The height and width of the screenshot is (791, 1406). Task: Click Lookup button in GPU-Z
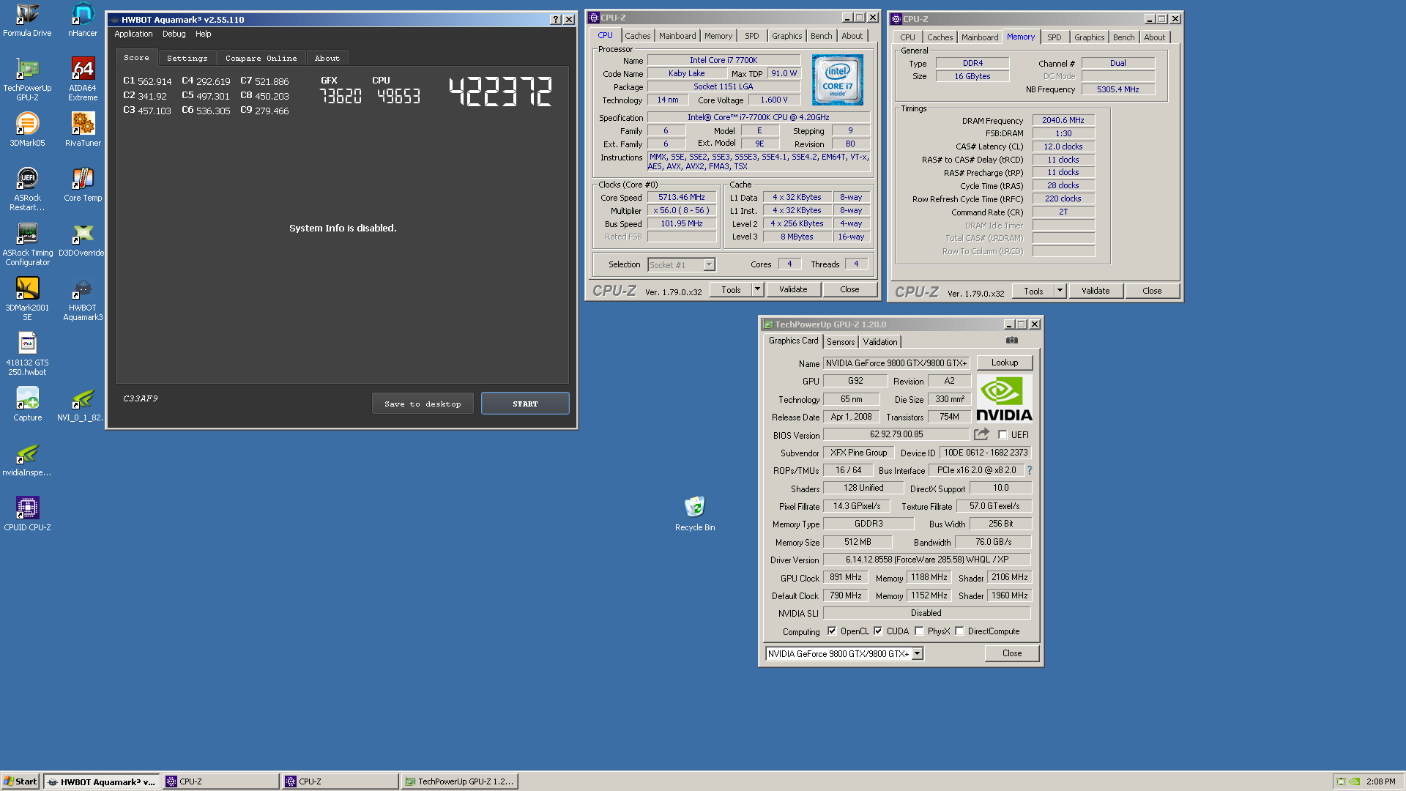[x=1005, y=363]
